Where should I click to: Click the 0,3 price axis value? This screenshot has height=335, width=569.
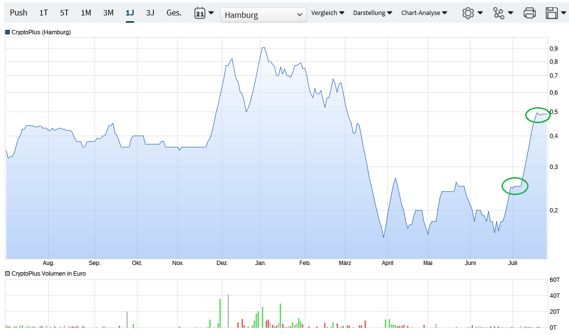pyautogui.click(x=554, y=167)
